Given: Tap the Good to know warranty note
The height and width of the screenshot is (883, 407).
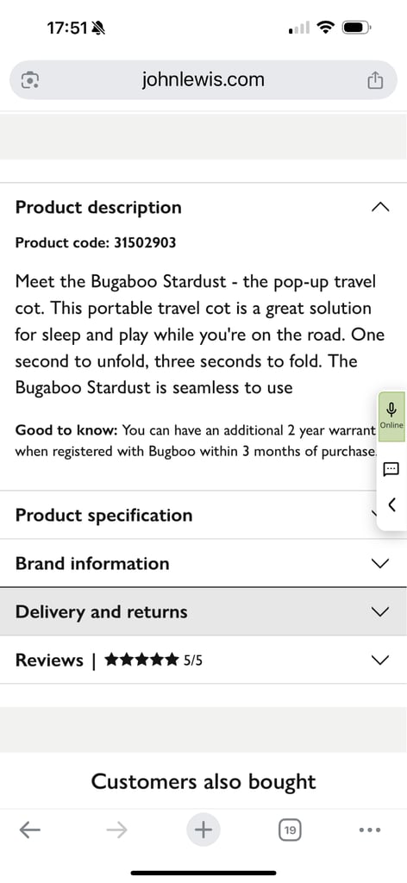Looking at the screenshot, I should tap(196, 441).
